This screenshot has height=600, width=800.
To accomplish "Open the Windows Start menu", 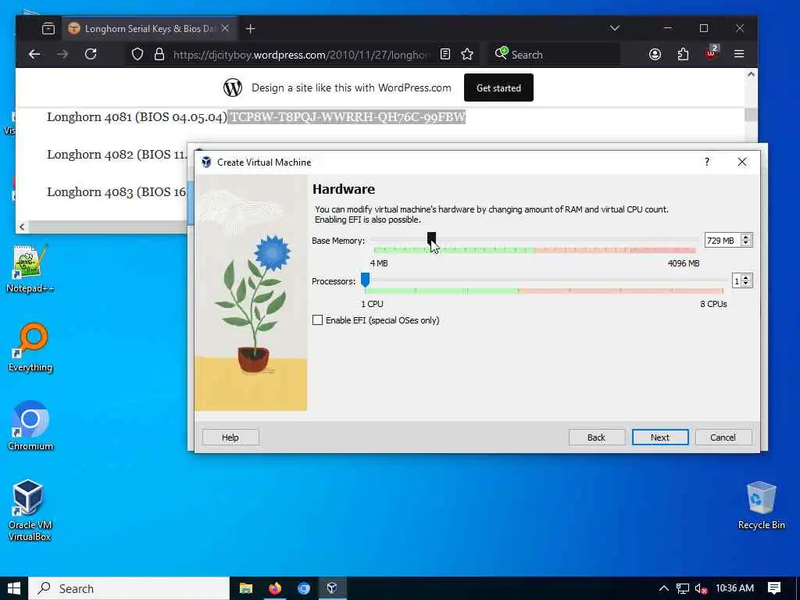I will point(14,588).
